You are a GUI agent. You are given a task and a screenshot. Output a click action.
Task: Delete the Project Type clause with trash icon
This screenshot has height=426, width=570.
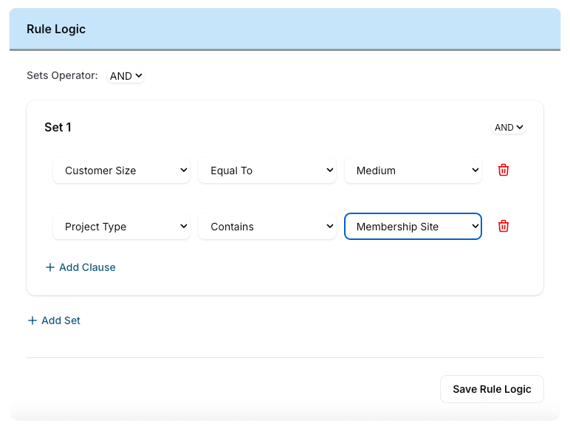503,226
